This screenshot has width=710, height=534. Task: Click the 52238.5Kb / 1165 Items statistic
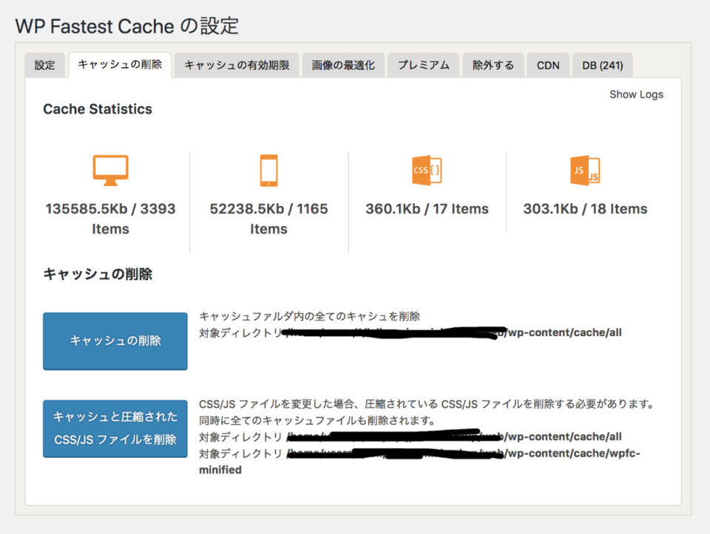(268, 219)
